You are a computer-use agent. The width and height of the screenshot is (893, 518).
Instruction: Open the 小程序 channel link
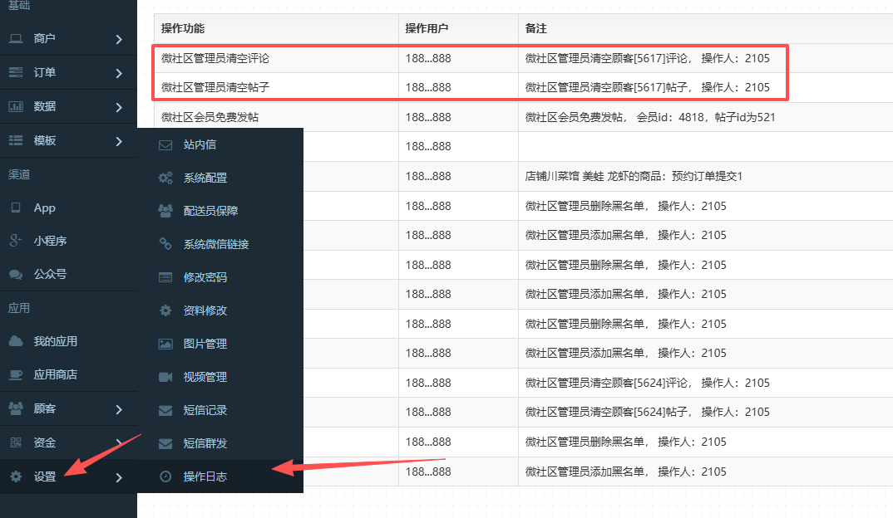coord(50,241)
